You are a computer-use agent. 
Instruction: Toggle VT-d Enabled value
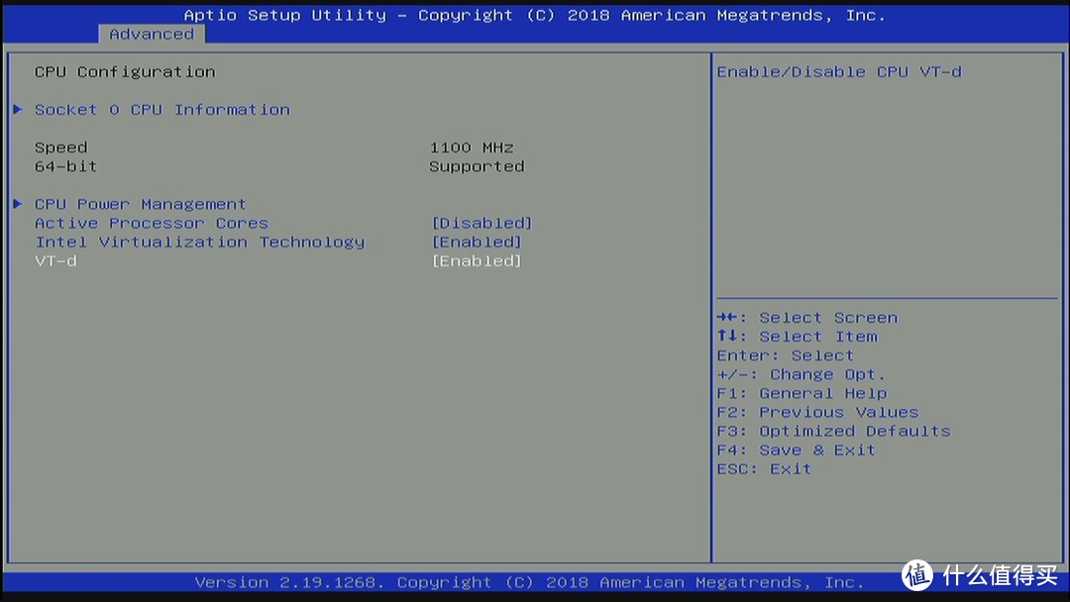pyautogui.click(x=477, y=261)
